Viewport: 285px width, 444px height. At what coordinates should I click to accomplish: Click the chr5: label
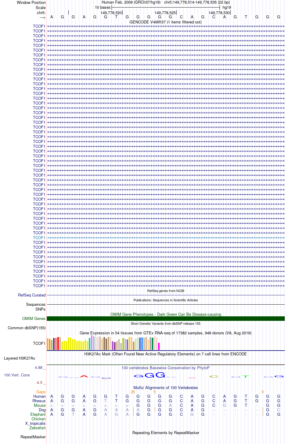click(41, 13)
